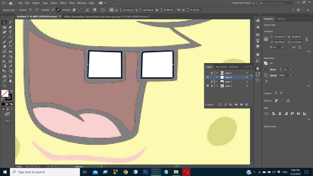Open the Layers panel dock icon
313x176 pixels.
[x=258, y=68]
